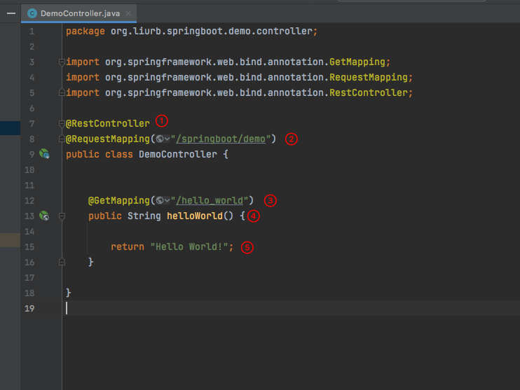The image size is (520, 390).
Task: Click the class file icon on DemoController.java tab
Action: (x=32, y=13)
